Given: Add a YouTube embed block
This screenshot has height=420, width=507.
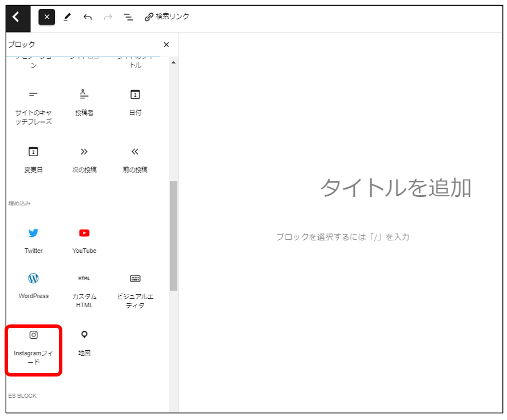Looking at the screenshot, I should click(84, 240).
